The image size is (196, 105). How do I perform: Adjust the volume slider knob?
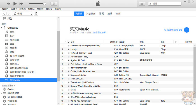(44, 4)
